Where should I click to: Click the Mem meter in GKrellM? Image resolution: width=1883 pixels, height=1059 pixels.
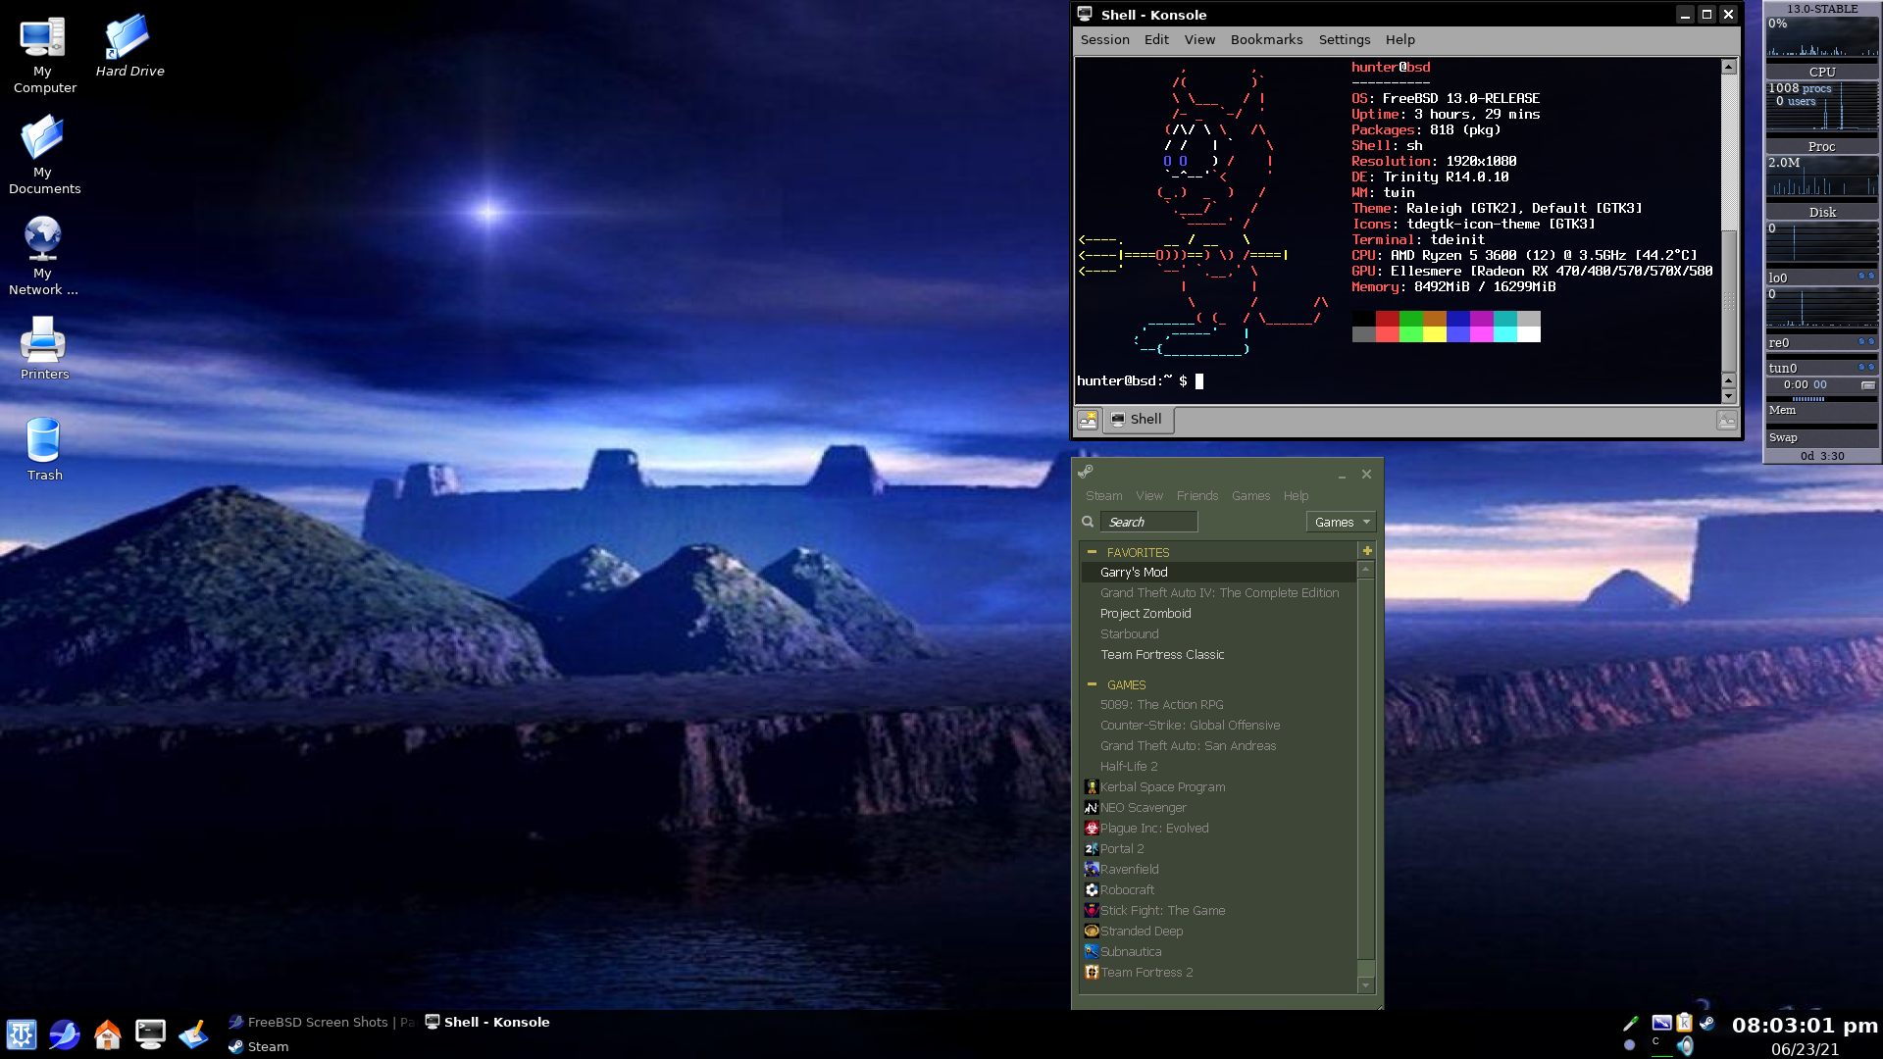coord(1822,411)
